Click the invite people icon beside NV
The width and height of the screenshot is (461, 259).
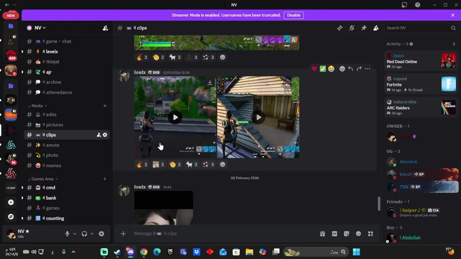105,28
